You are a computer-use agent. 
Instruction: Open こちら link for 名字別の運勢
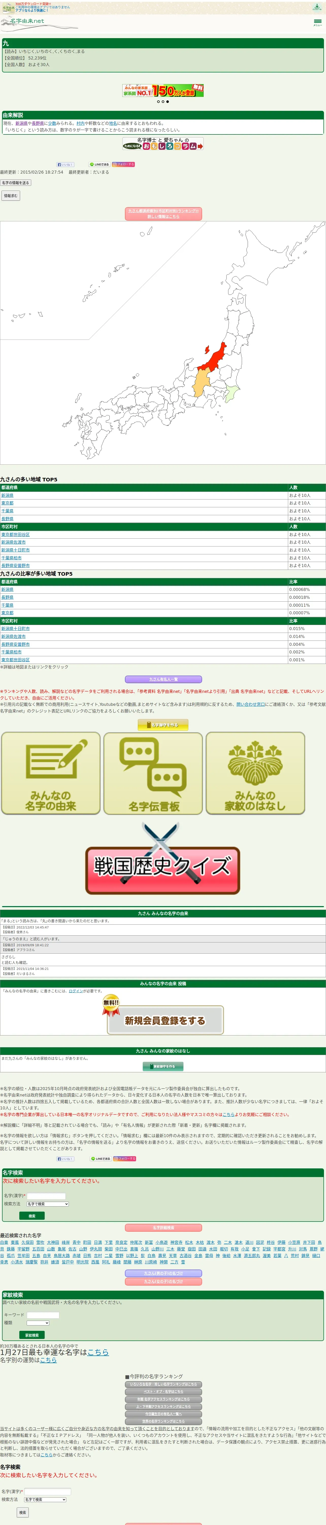coord(48,1360)
